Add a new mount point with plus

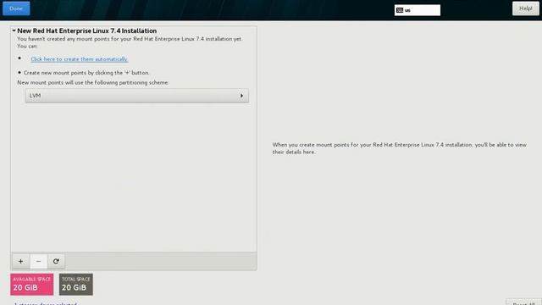pos(20,262)
